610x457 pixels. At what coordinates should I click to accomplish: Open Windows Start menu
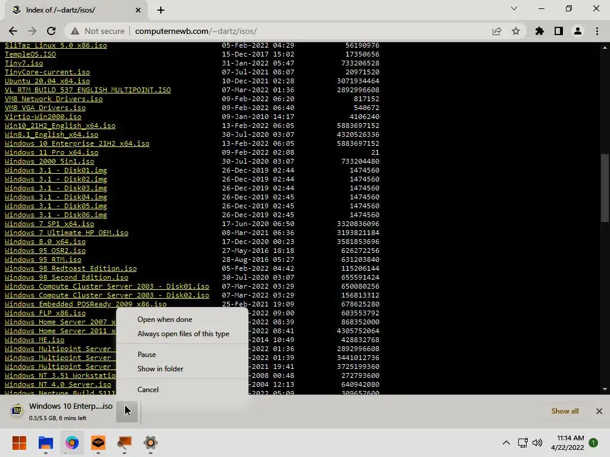tap(19, 443)
